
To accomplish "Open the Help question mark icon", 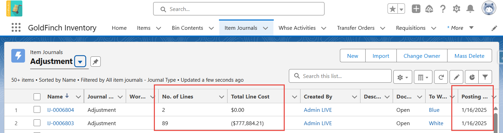I will pyautogui.click(x=443, y=9).
